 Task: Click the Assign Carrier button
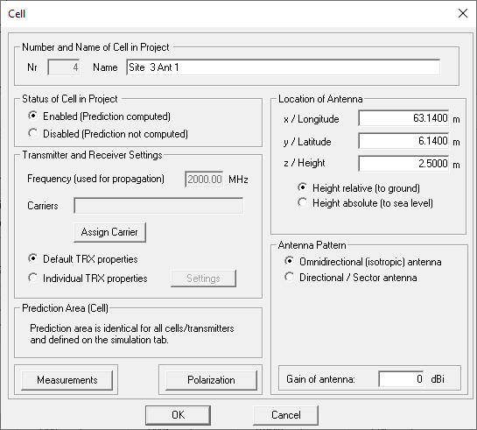coord(109,232)
